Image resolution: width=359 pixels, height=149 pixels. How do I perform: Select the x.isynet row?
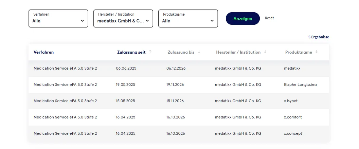179,101
